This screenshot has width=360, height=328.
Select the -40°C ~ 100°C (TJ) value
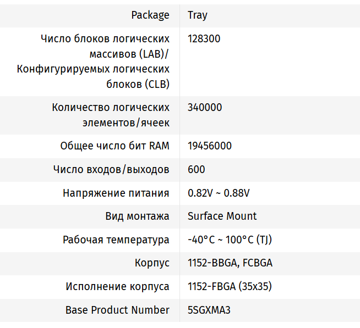pyautogui.click(x=230, y=240)
